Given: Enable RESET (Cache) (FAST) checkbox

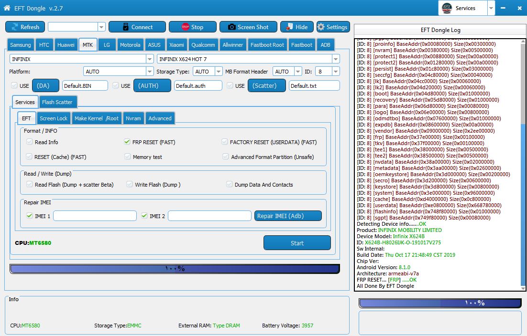Looking at the screenshot, I should (x=29, y=157).
